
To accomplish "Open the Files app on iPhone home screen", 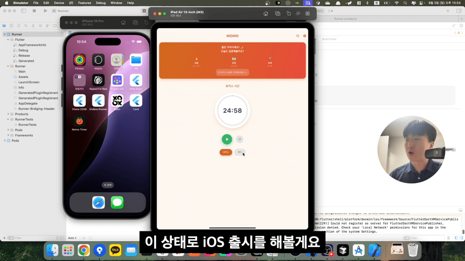I will coord(136,60).
